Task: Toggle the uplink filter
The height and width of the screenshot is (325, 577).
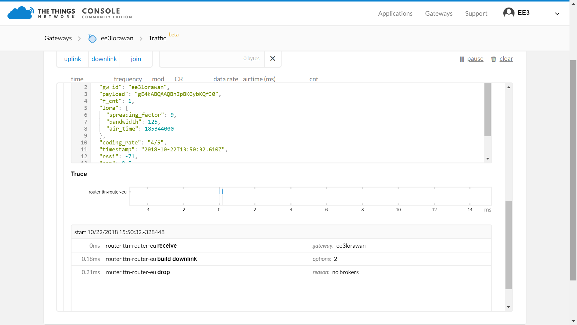Action: (x=72, y=59)
